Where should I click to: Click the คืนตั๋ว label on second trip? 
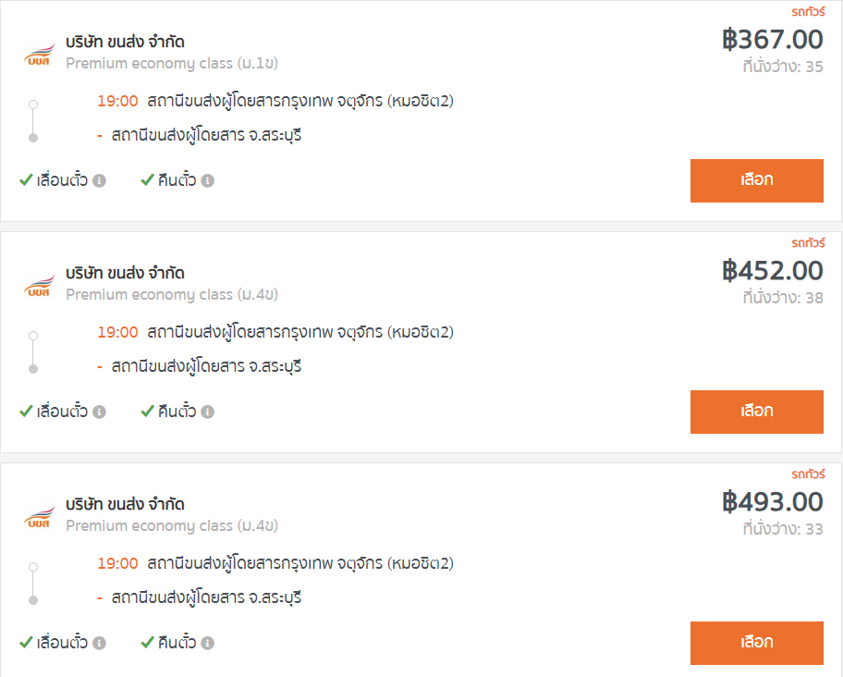point(177,412)
